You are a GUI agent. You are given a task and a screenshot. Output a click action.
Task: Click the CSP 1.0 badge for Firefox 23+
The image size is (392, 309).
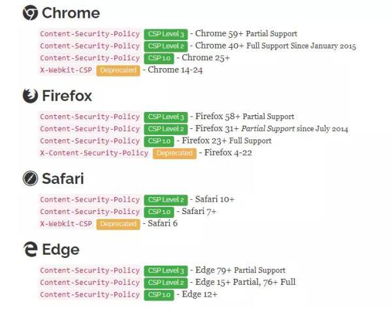tap(160, 141)
